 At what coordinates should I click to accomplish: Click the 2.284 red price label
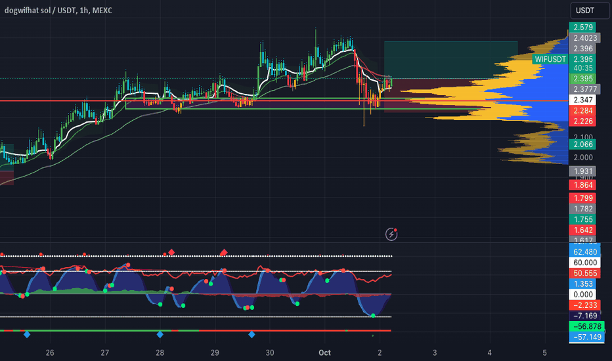point(583,111)
